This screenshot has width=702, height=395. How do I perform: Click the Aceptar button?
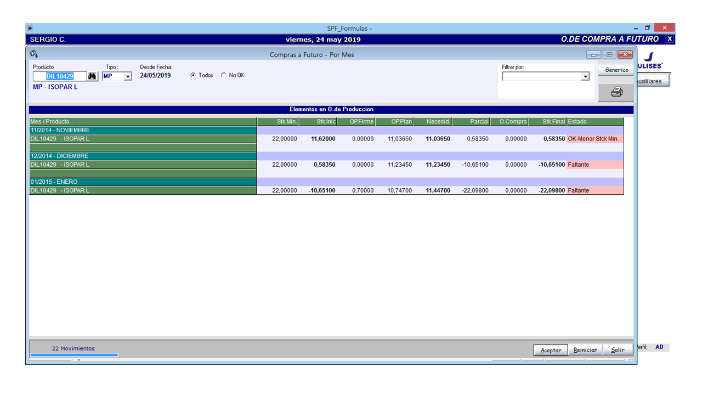(x=551, y=349)
